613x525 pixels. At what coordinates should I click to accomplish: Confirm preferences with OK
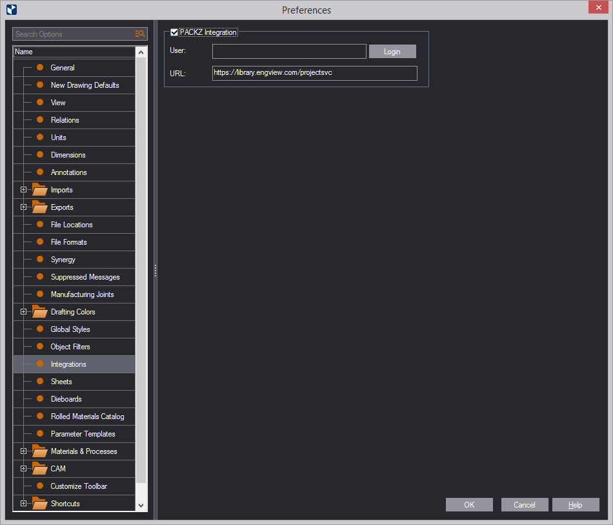(x=469, y=504)
